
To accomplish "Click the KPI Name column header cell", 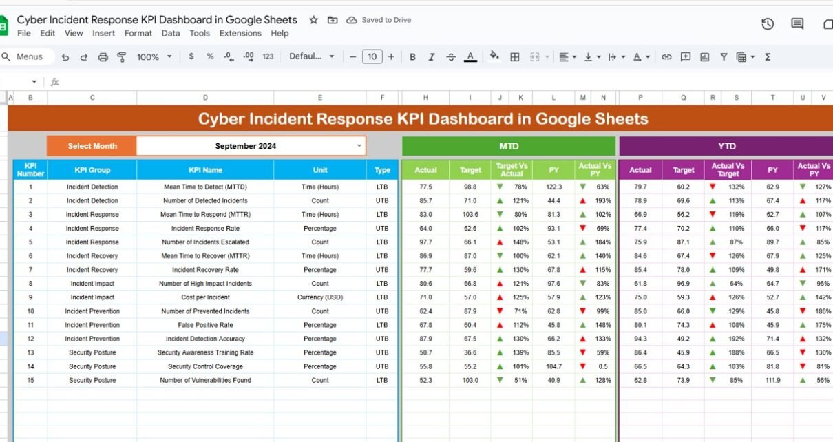I will [x=205, y=170].
